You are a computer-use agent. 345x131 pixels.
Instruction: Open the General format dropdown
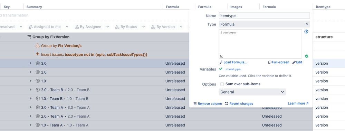click(x=252, y=92)
